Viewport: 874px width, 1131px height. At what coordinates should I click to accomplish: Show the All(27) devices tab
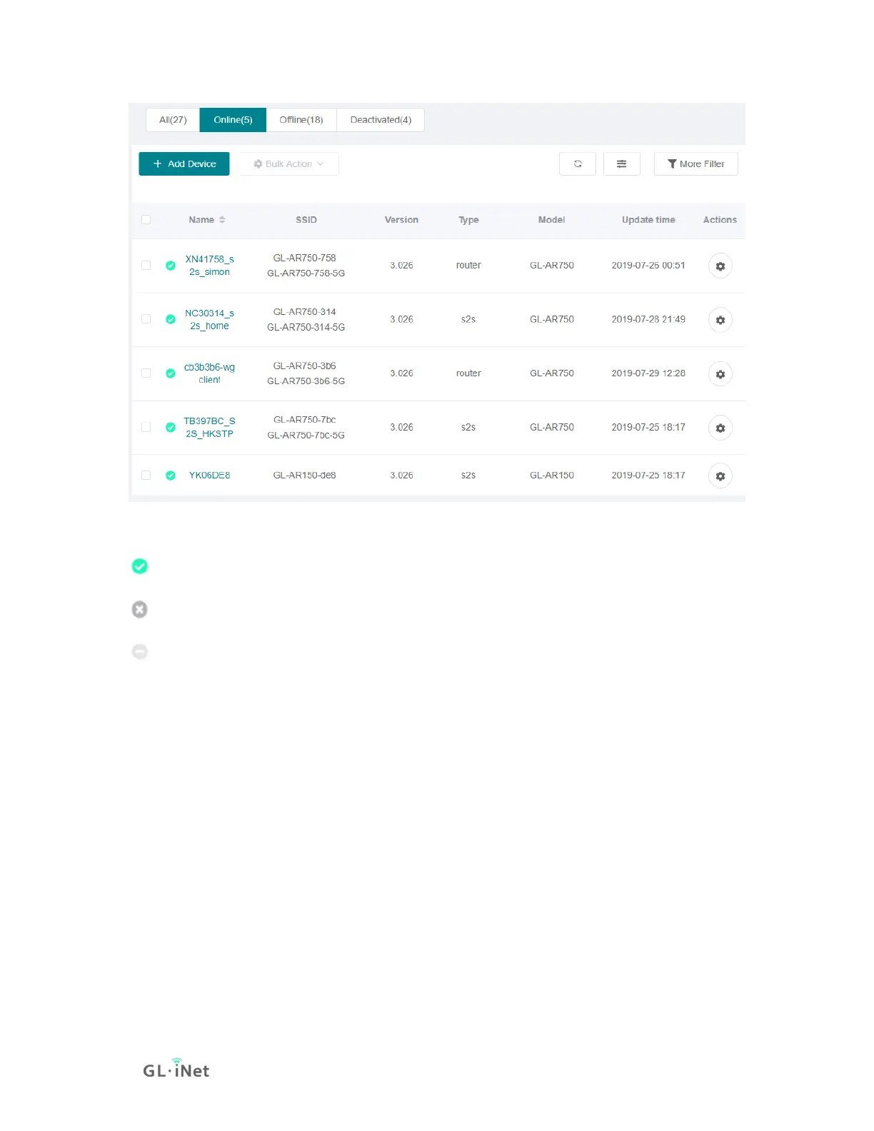coord(173,120)
